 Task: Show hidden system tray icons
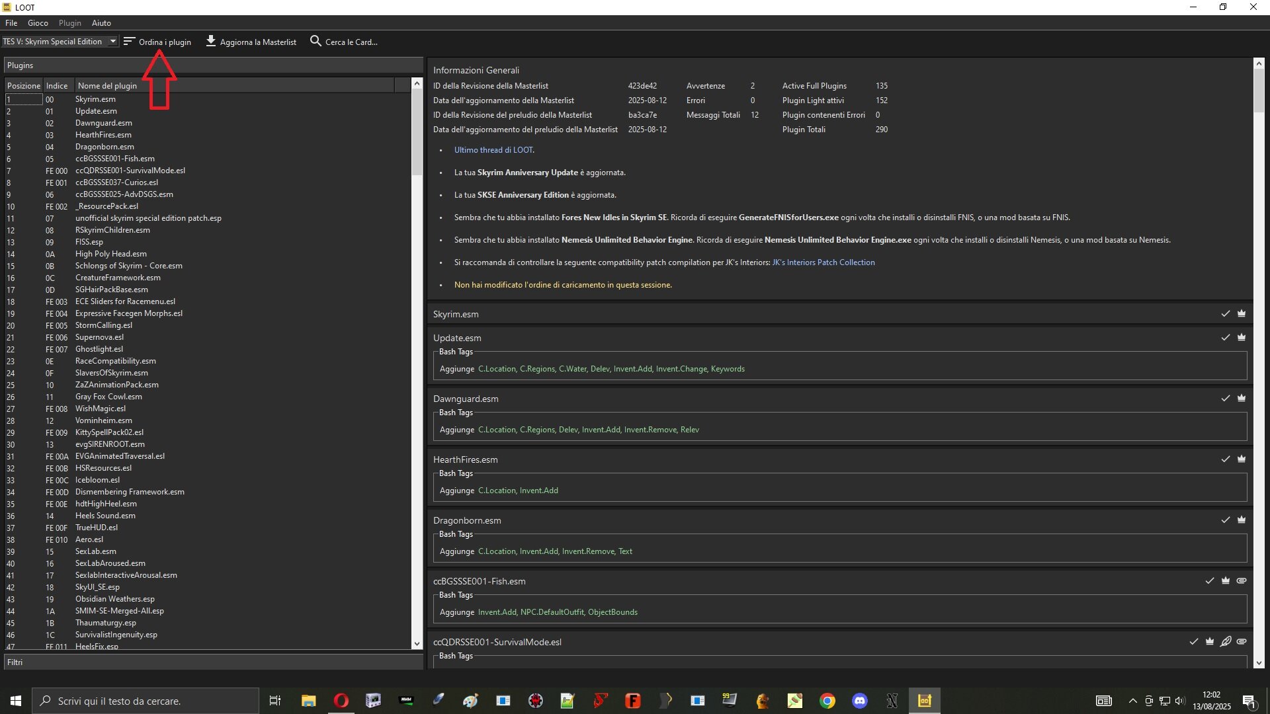tap(1133, 701)
